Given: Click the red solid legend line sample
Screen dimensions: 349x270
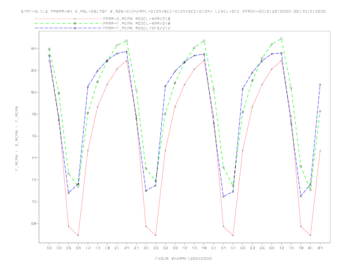Looking at the screenshot, I should tap(68, 19).
